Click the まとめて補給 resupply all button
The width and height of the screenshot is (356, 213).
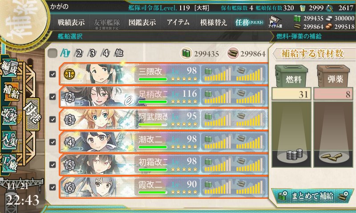312,196
